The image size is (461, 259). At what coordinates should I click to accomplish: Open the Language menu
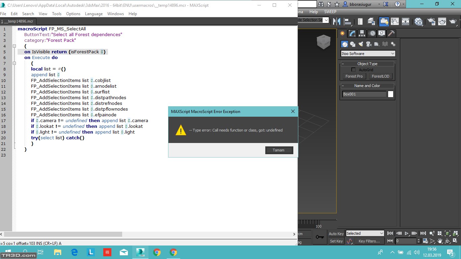pos(93,14)
